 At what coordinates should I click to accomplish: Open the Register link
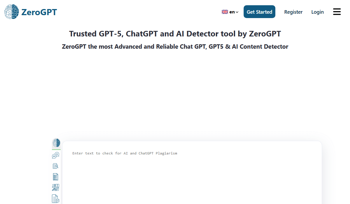[293, 12]
